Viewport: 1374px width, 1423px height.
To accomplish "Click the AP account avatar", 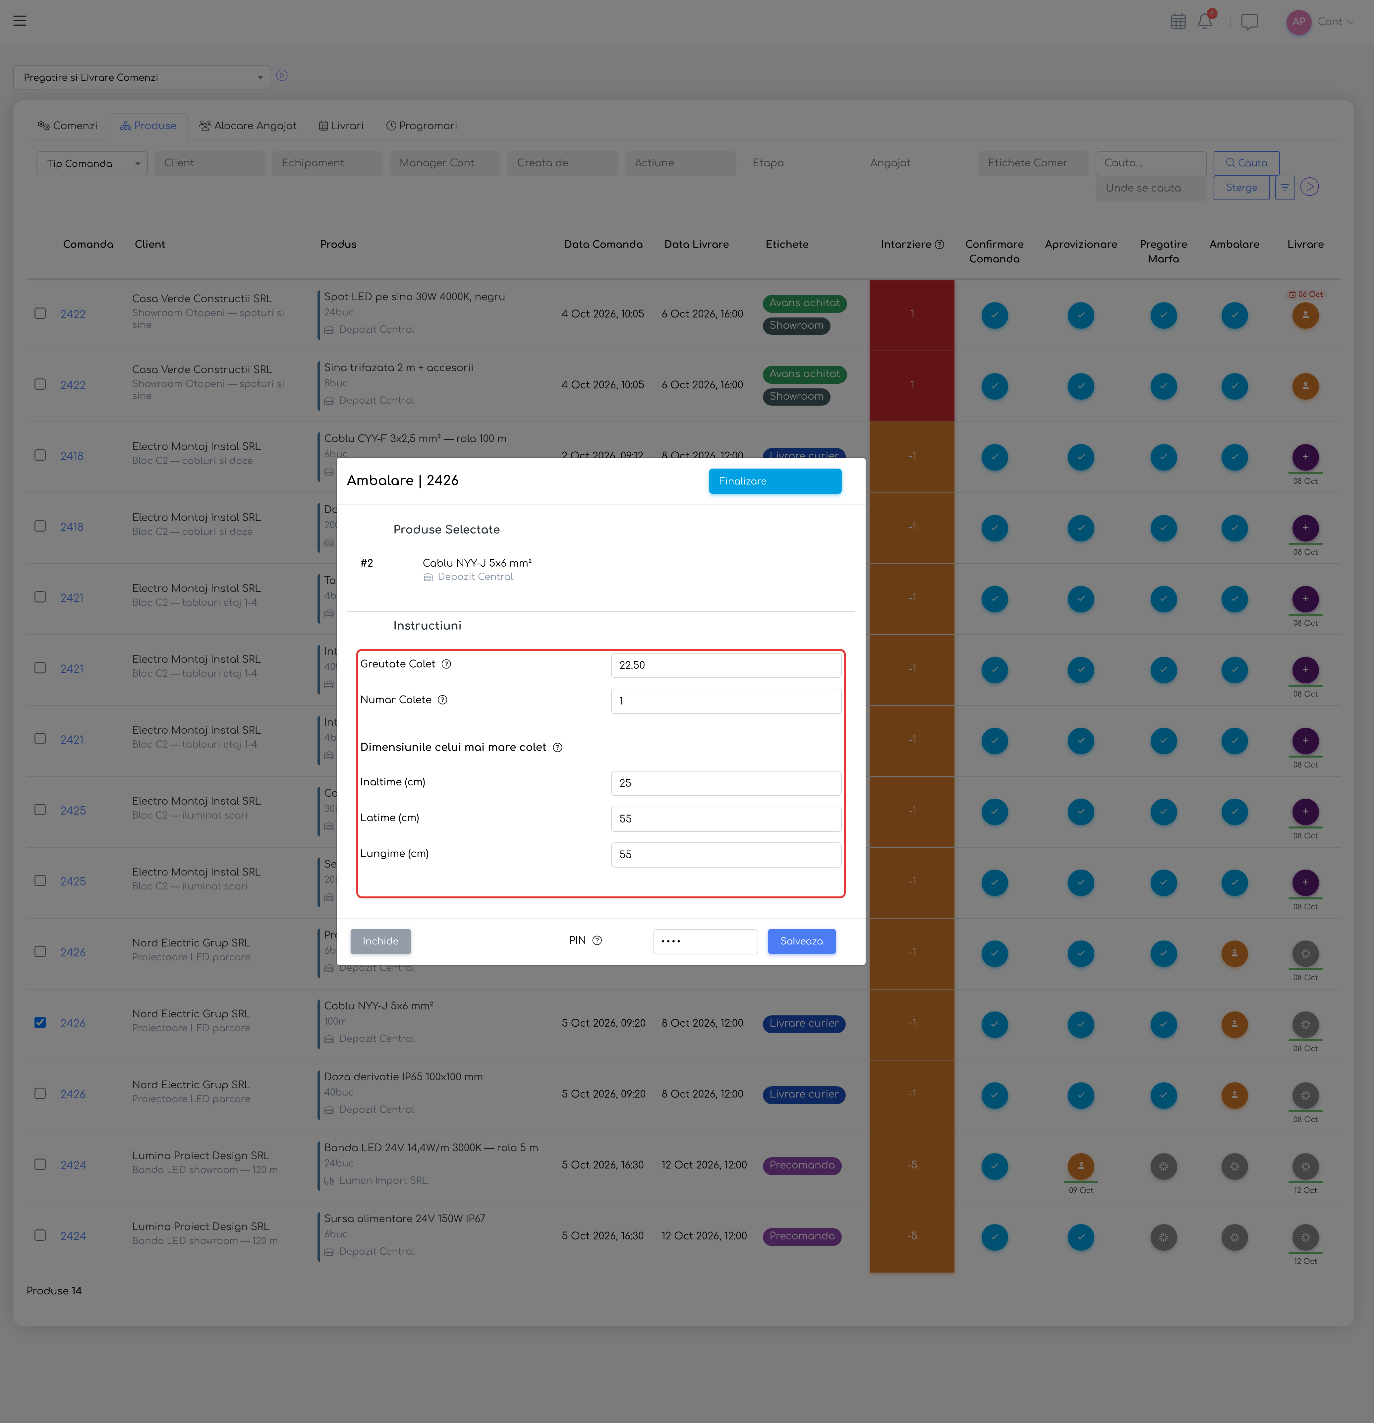I will pos(1298,22).
